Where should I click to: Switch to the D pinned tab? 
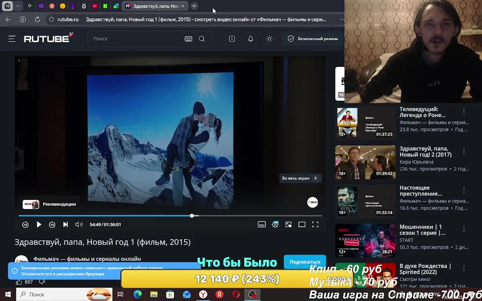pos(31,6)
